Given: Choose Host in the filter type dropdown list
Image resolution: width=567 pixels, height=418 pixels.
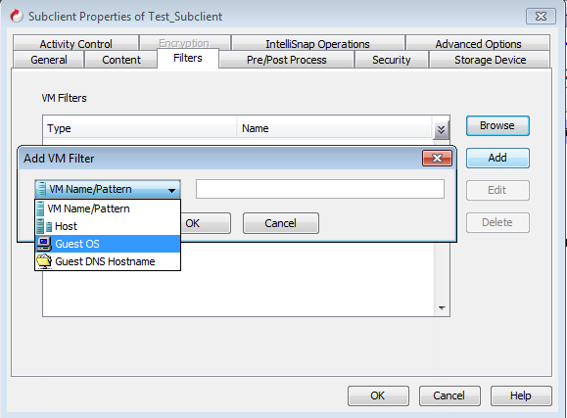Looking at the screenshot, I should pos(108,226).
